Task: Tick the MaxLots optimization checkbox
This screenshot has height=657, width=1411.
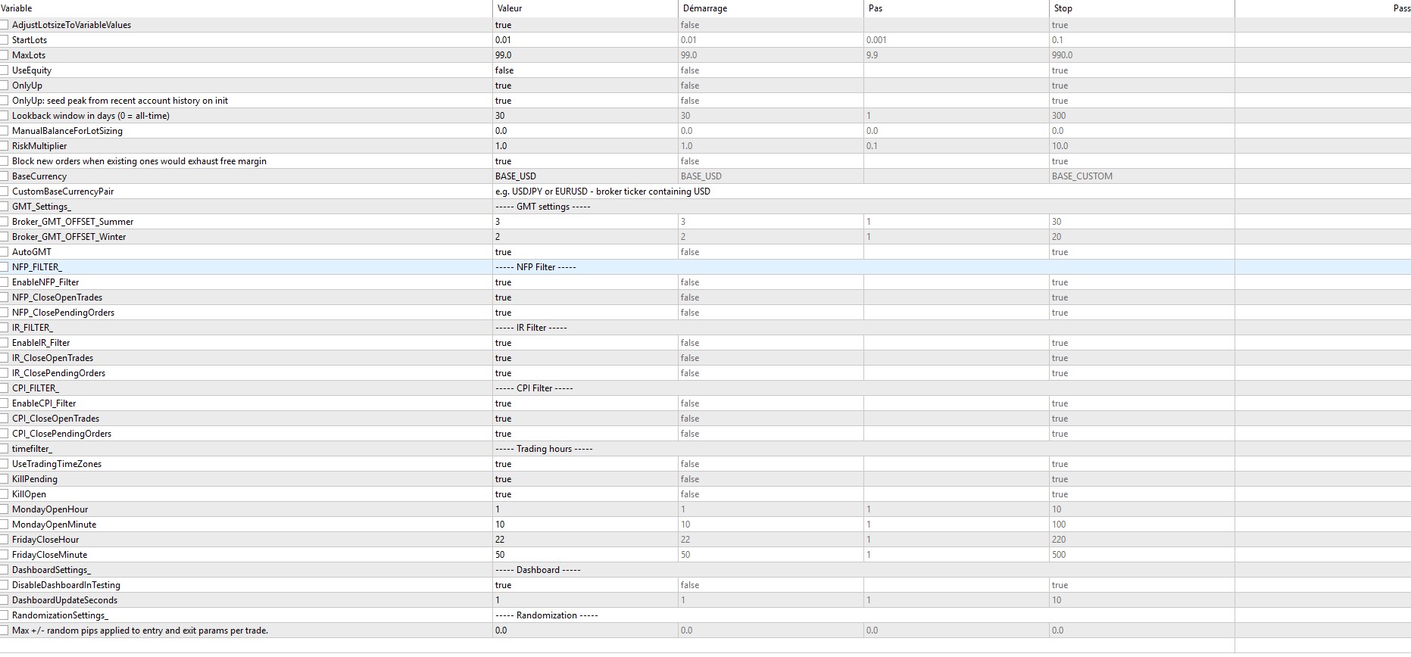Action: pyautogui.click(x=4, y=55)
